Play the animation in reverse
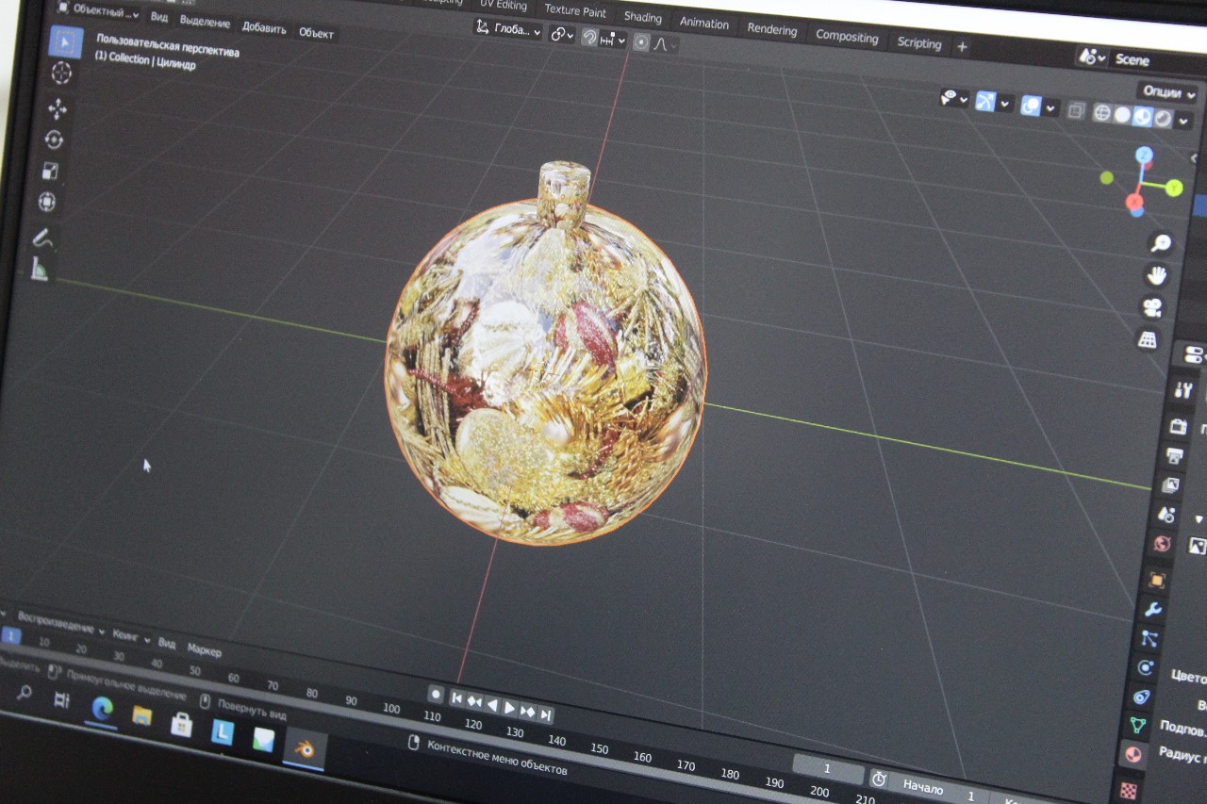 [x=491, y=704]
